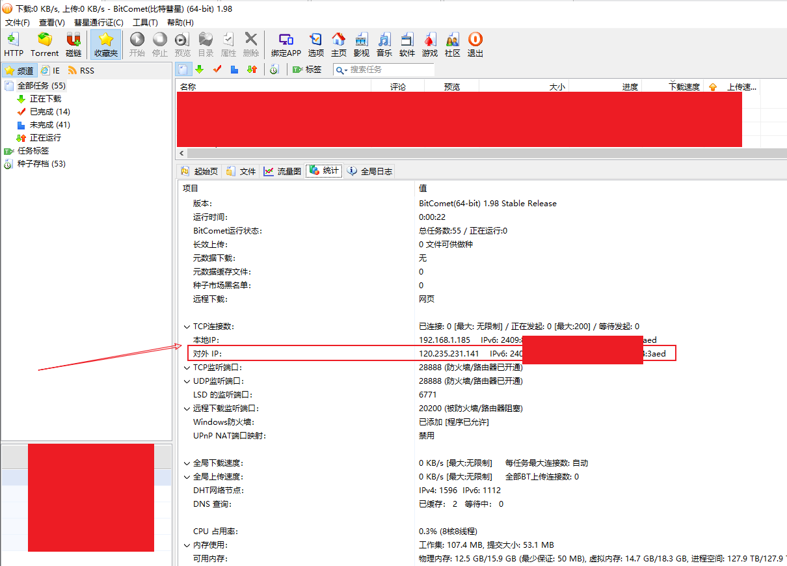Click the 退出 exit toolbar icon
The image size is (787, 566).
point(475,44)
